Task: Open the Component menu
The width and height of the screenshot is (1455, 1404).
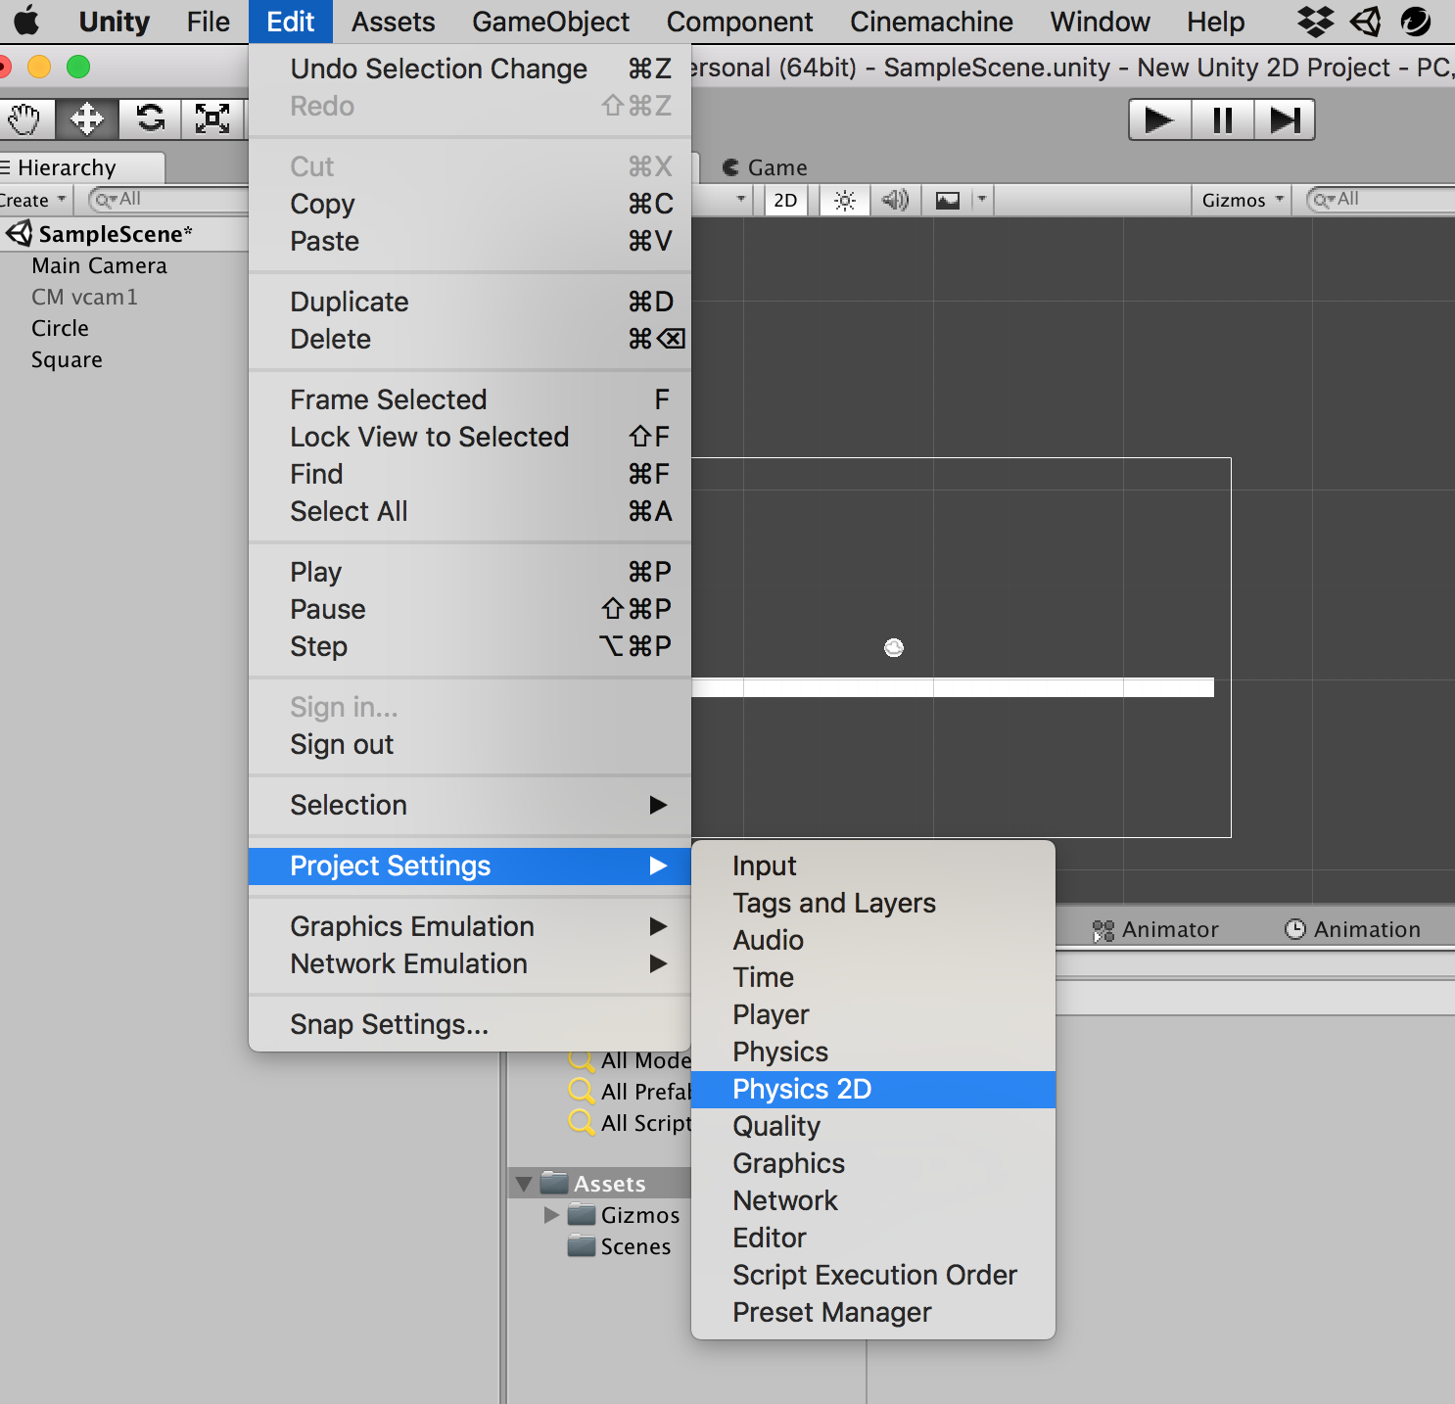Action: tap(739, 22)
